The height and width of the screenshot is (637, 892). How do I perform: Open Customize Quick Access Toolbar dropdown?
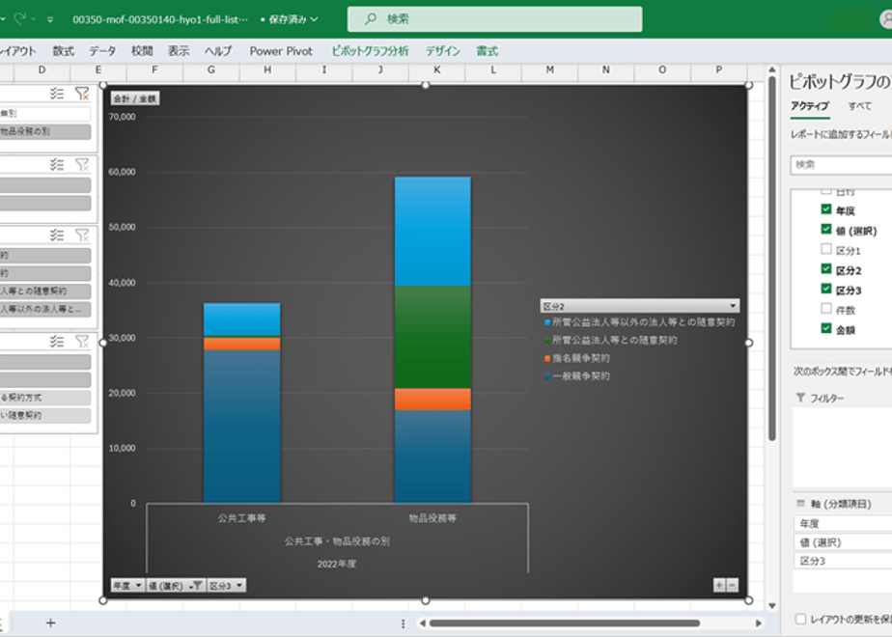pos(50,19)
